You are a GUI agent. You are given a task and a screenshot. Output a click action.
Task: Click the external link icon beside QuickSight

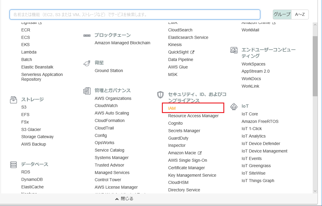coord(192,52)
